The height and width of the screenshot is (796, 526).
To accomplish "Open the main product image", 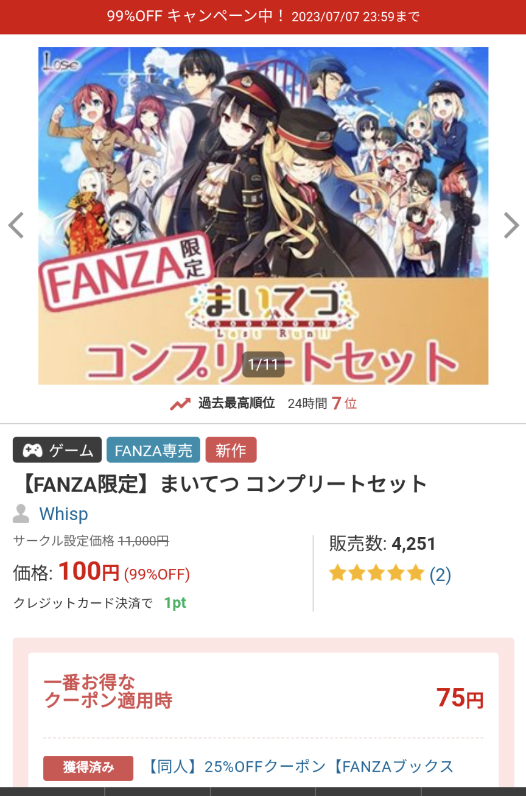I will [263, 216].
